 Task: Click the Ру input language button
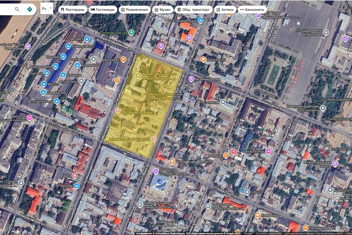pyautogui.click(x=44, y=9)
